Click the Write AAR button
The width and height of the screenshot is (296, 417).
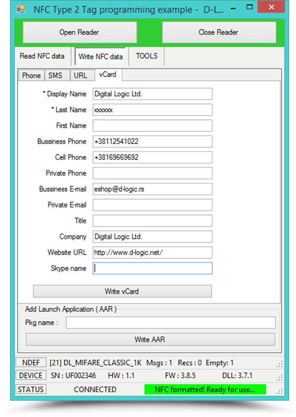[150, 340]
